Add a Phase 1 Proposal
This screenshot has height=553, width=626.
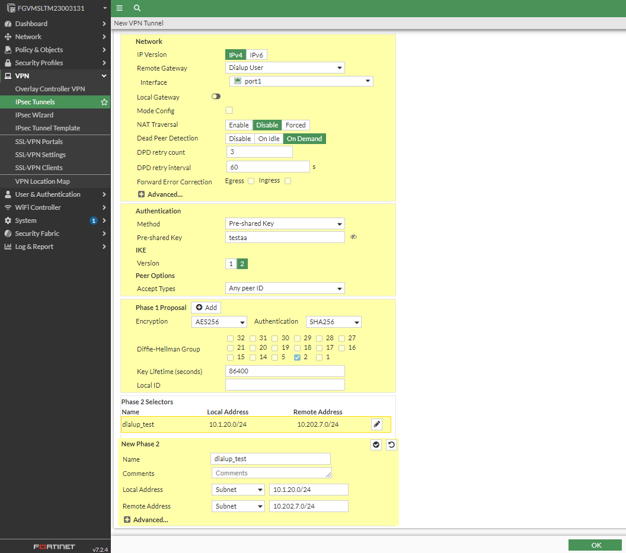pos(206,308)
